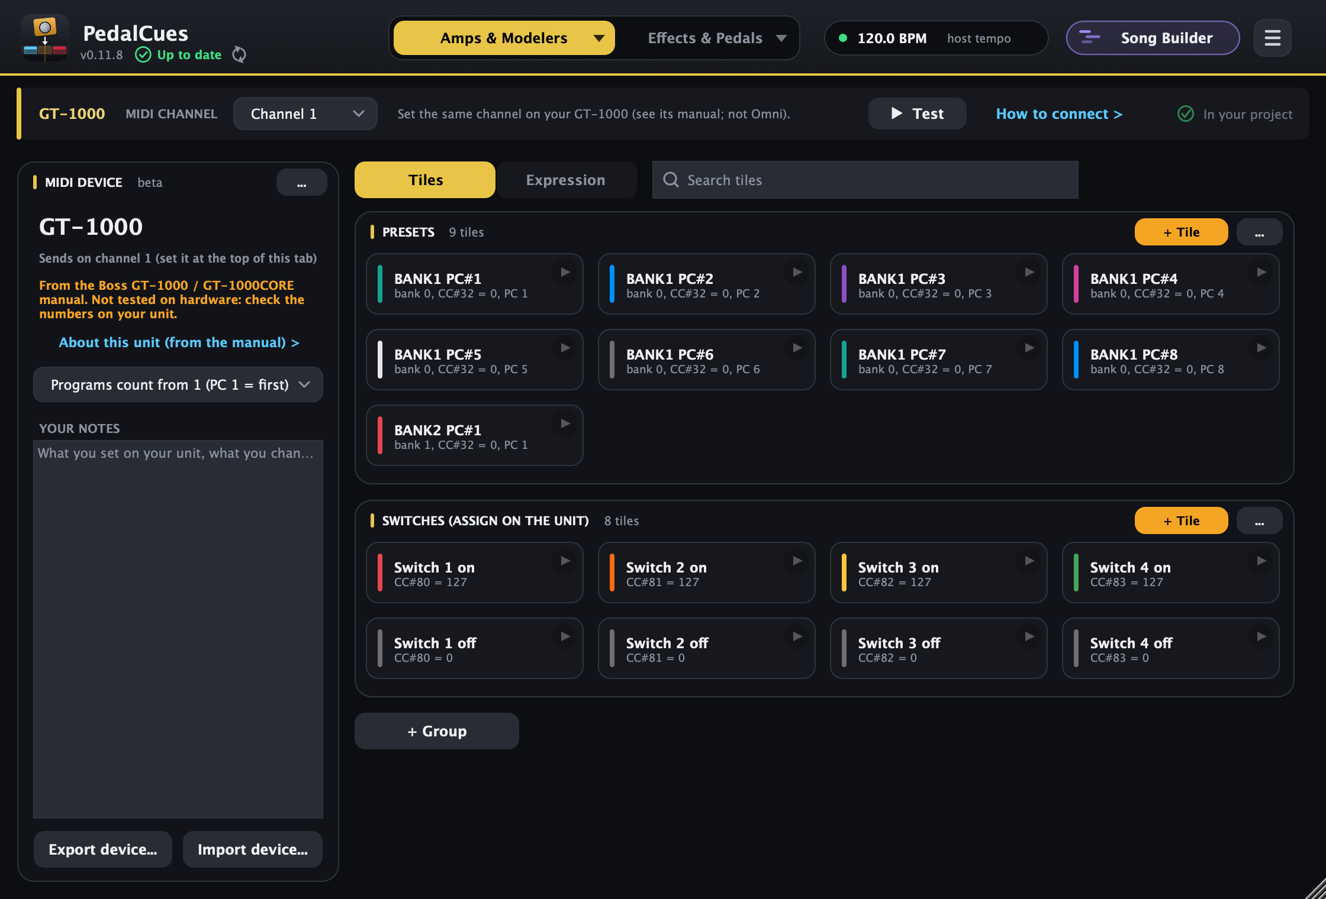
Task: Open MIDI Device panel more options
Action: click(x=302, y=182)
